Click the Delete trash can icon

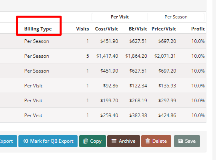coord(148,141)
